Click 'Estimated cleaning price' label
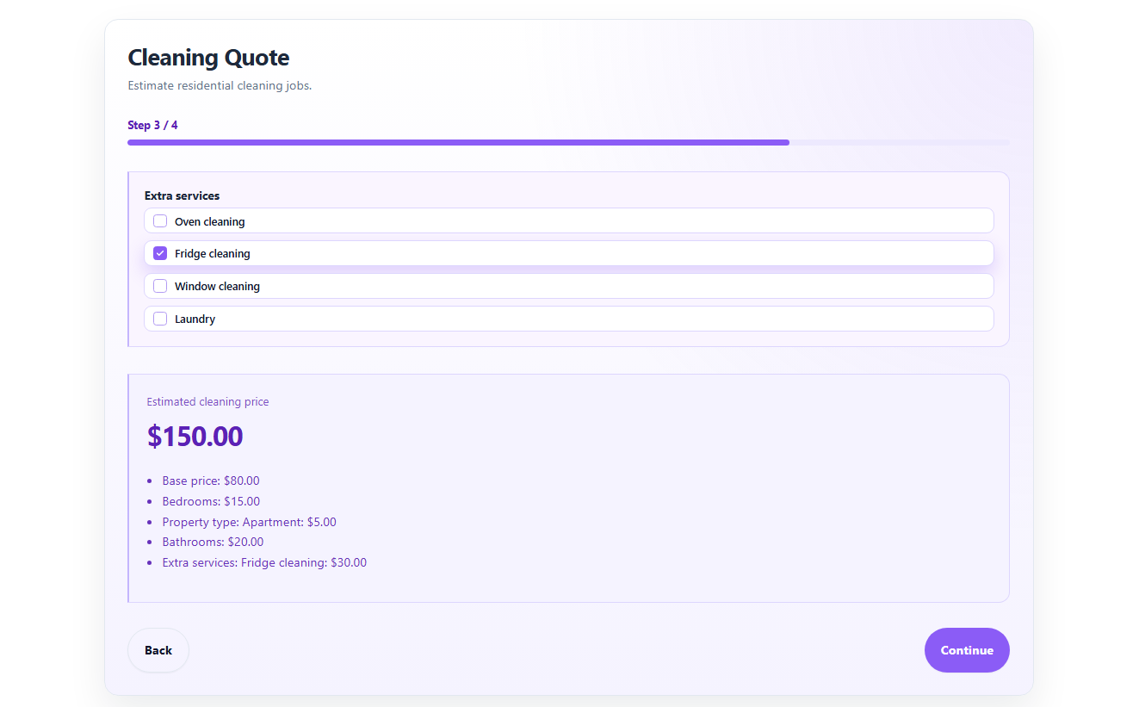Viewport: 1139px width, 707px height. (207, 401)
